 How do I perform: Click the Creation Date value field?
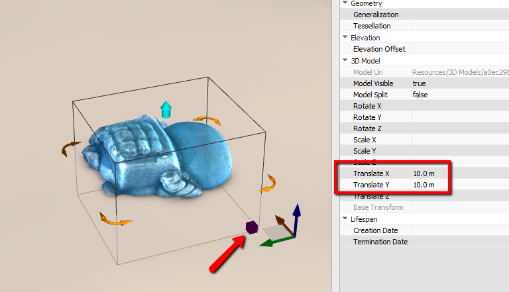[x=461, y=230]
